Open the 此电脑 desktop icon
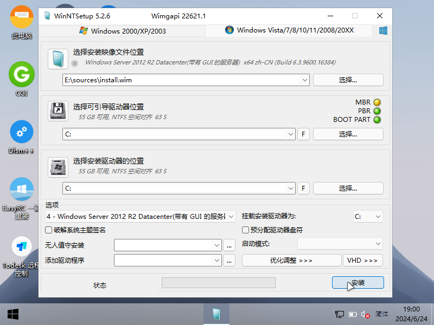Viewport: 434px width, 325px height. [x=22, y=22]
